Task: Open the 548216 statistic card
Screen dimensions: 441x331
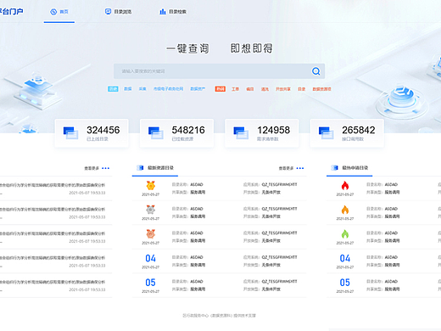Action: coord(176,133)
